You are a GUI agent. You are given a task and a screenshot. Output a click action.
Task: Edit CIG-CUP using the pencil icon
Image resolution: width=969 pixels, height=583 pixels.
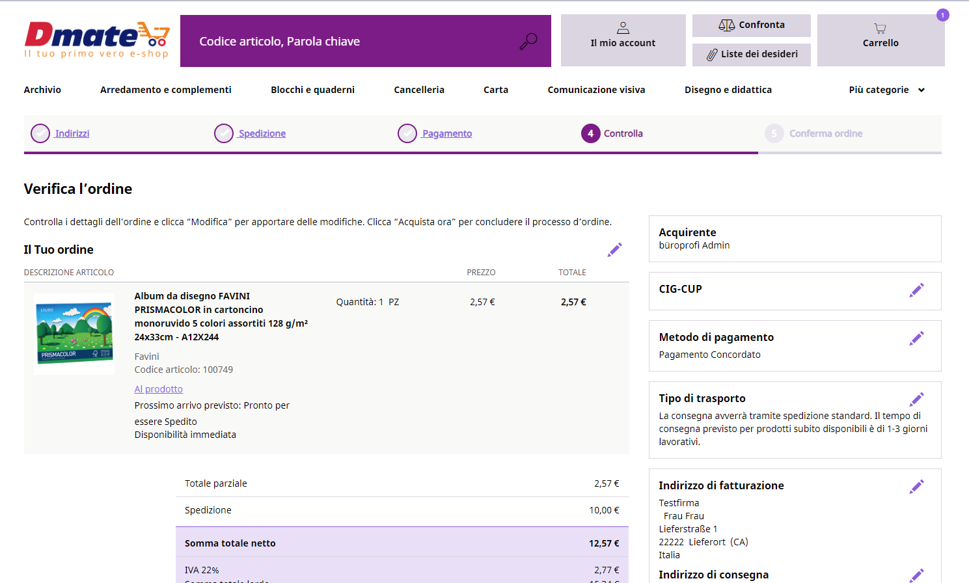917,290
